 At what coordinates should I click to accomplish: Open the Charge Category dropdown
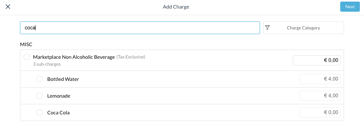(x=303, y=28)
